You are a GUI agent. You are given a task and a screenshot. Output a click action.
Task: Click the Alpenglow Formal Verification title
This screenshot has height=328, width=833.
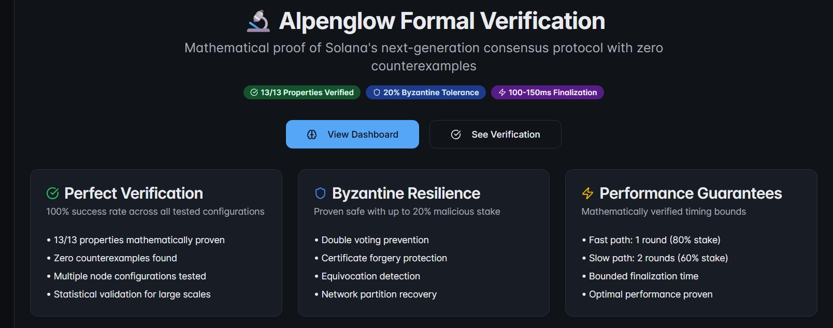(x=442, y=21)
